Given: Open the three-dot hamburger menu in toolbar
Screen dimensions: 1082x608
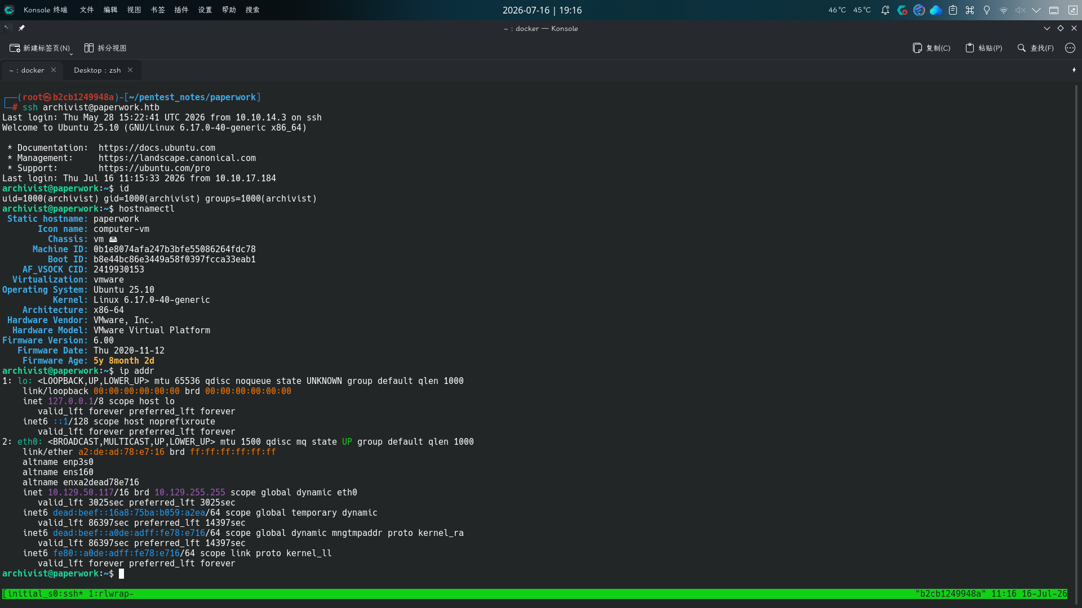Looking at the screenshot, I should click(x=1070, y=48).
